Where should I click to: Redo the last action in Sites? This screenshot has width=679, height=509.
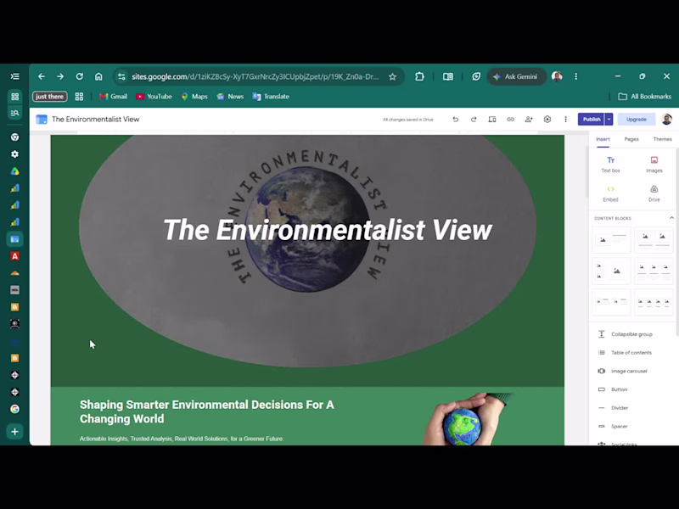[x=474, y=119]
